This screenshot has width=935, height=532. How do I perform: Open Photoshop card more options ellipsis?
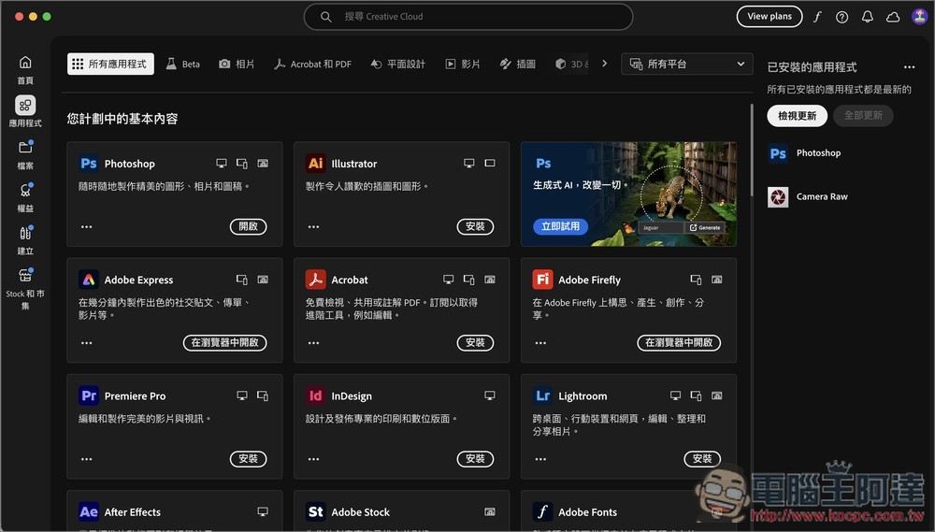tap(86, 226)
